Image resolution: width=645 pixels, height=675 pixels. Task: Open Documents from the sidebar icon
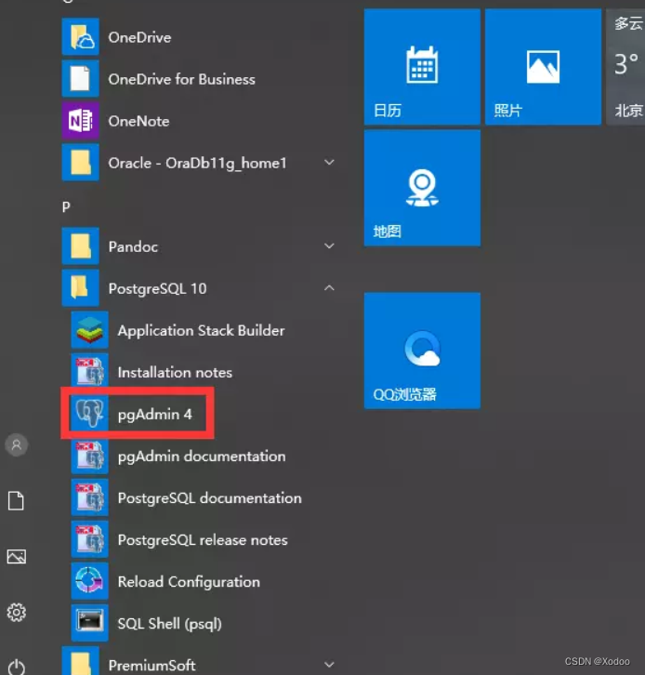click(17, 500)
